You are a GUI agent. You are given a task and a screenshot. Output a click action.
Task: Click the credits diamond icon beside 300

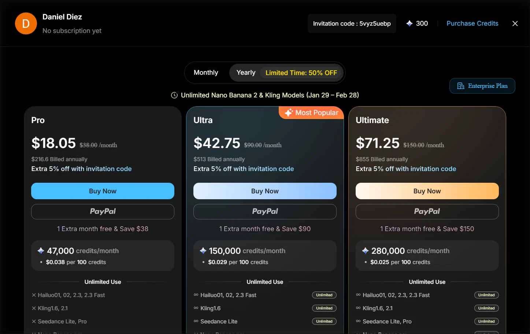click(x=409, y=23)
